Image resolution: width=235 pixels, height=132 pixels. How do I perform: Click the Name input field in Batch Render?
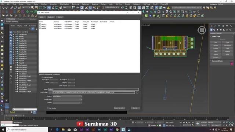[x=94, y=89]
